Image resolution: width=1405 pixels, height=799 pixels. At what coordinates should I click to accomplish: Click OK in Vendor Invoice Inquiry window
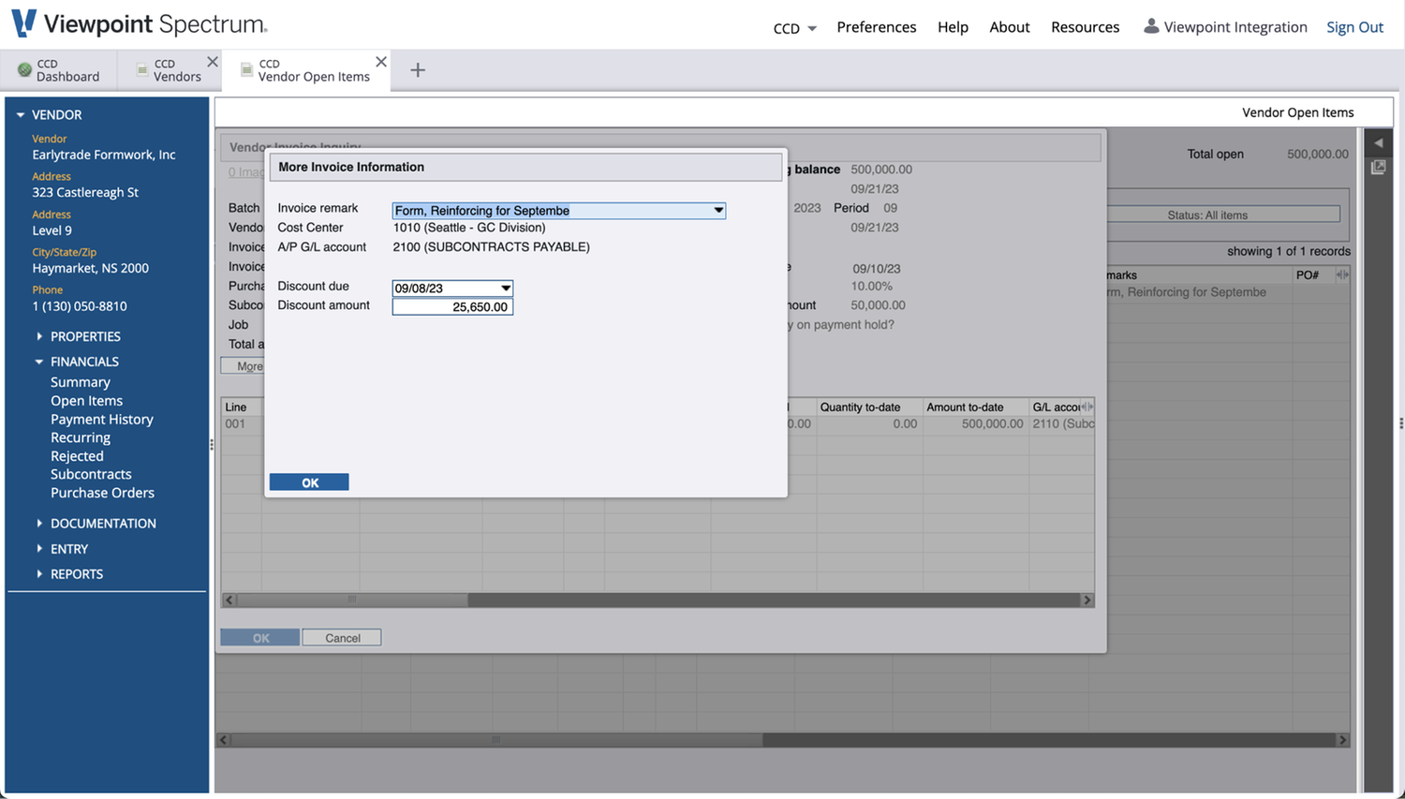coord(260,638)
